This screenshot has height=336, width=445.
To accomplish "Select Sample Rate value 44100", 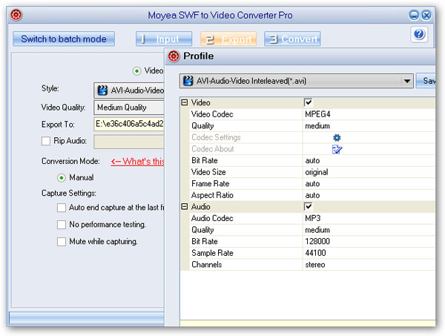I will coord(315,253).
